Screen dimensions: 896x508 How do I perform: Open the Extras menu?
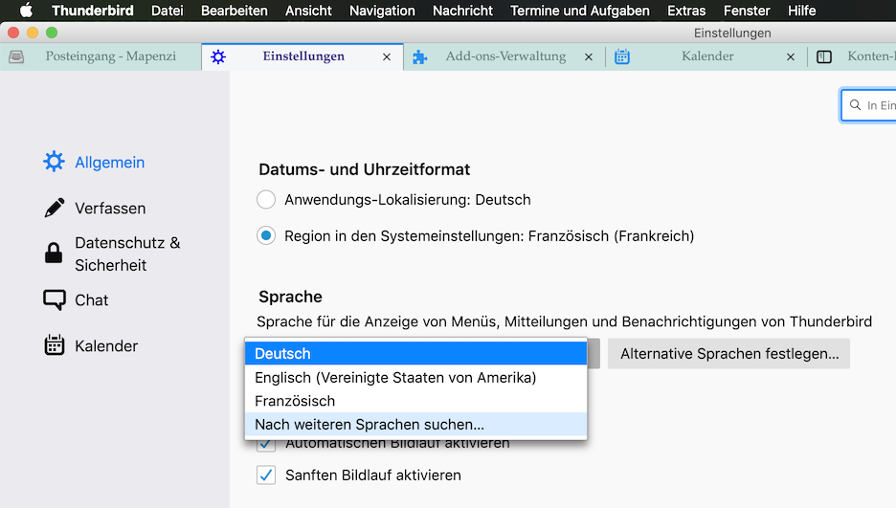[686, 11]
